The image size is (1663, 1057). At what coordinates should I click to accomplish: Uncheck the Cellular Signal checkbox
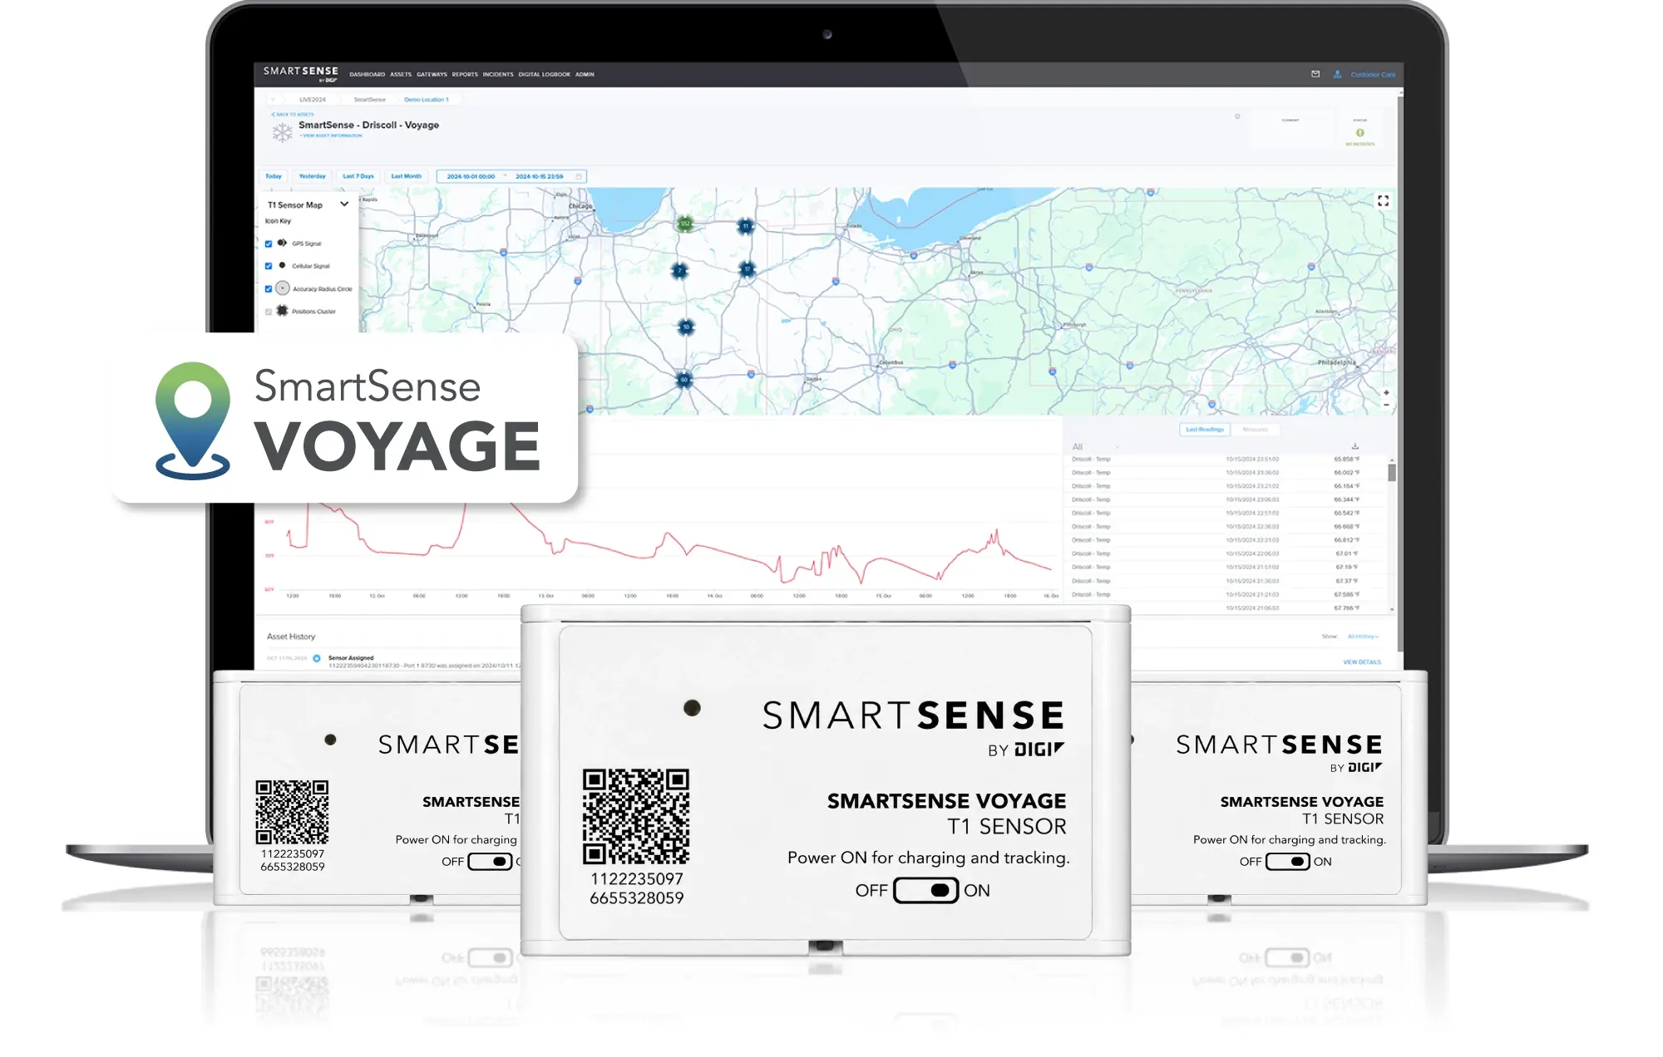pos(269,266)
